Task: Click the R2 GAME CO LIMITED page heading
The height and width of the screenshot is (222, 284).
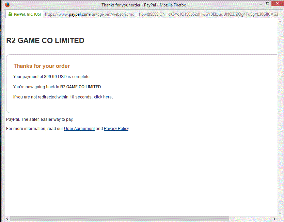Action: (x=45, y=41)
